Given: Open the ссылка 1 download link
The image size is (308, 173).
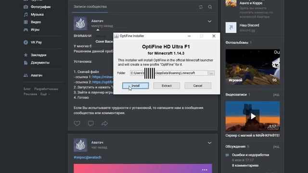Looking at the screenshot, I should (x=103, y=77).
